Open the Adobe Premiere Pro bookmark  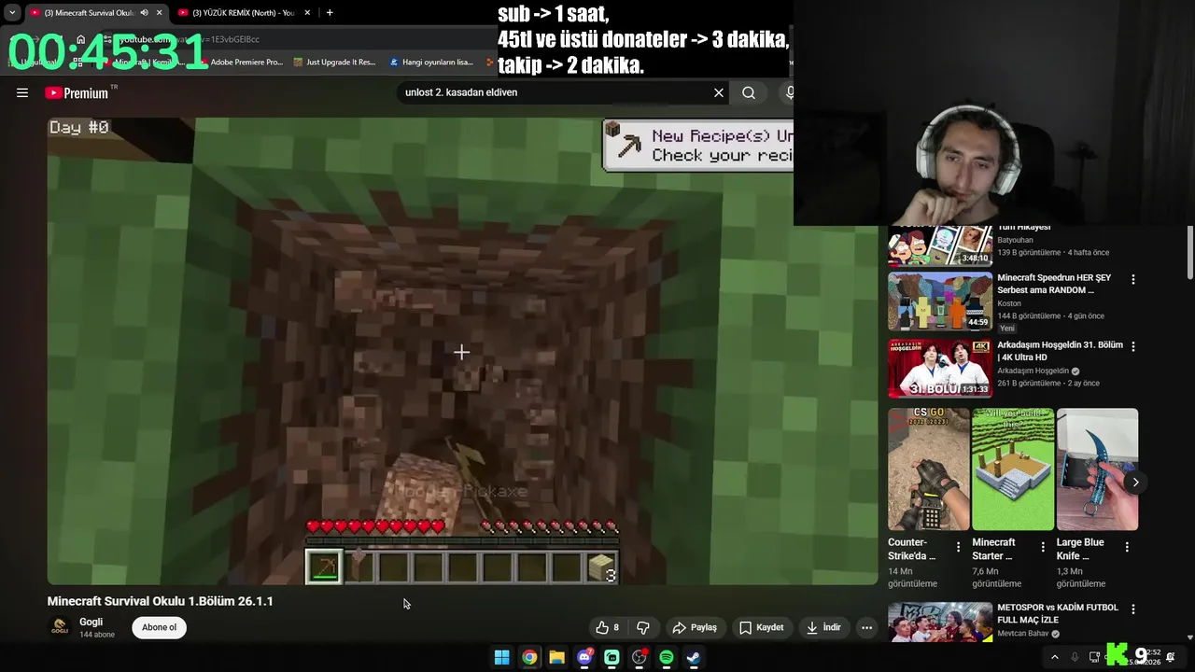(x=239, y=62)
